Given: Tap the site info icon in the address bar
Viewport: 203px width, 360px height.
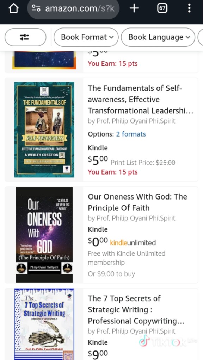Looking at the screenshot, I should (36, 8).
